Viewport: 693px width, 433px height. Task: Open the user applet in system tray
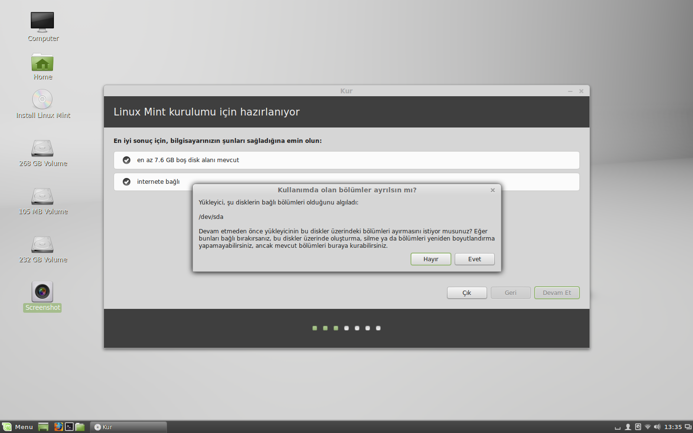(x=628, y=427)
